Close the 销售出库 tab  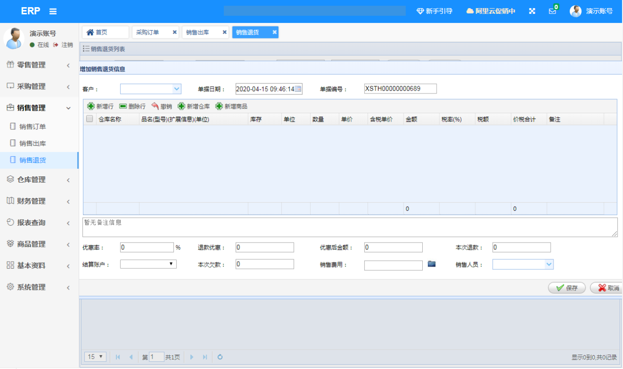[224, 32]
